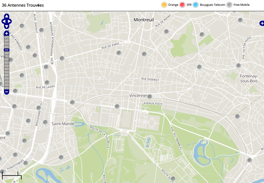The image size is (264, 183).
Task: Zoom in using the plus button
Action: pyautogui.click(x=6, y=34)
